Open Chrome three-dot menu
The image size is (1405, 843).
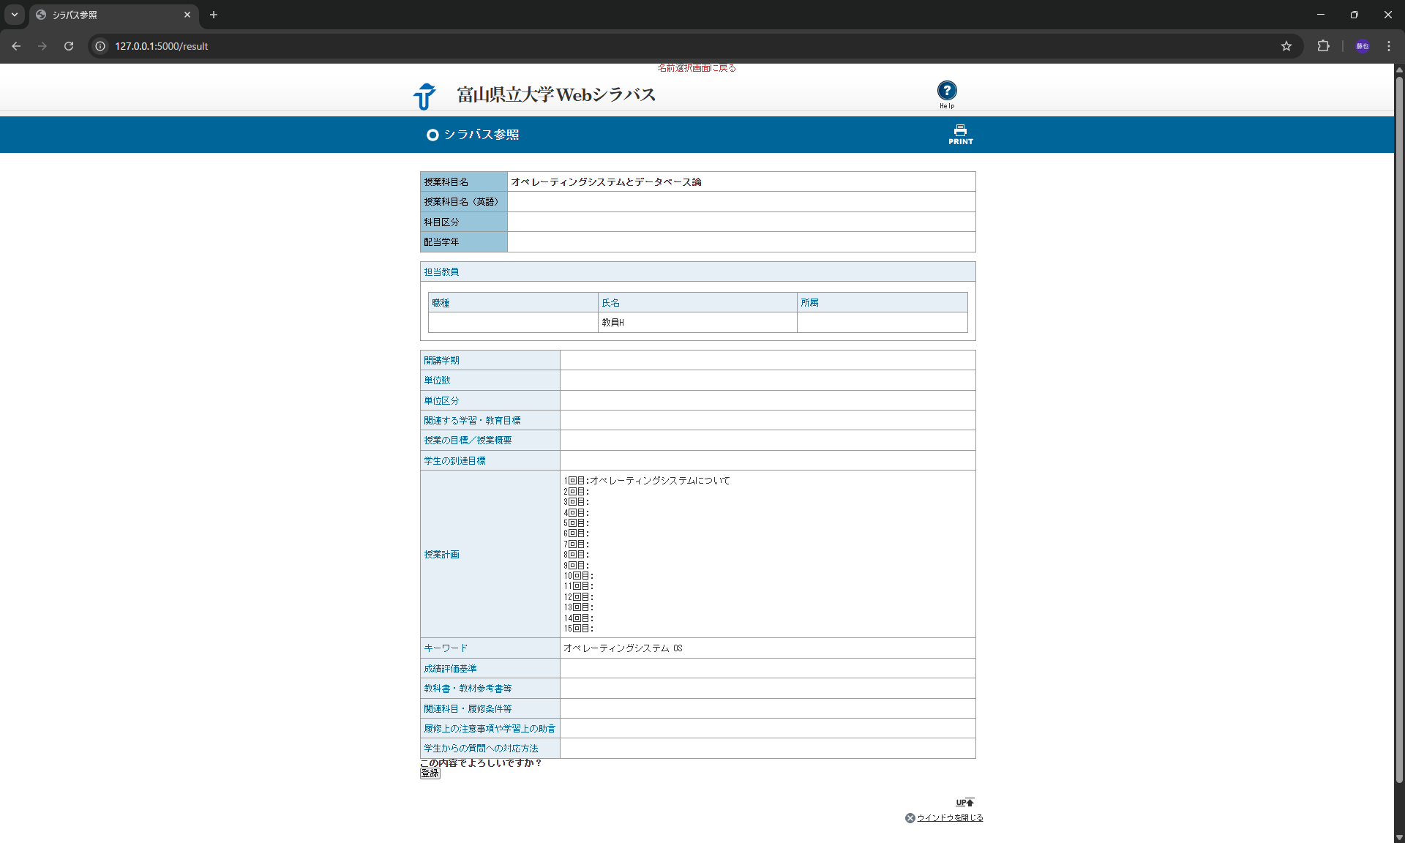pos(1388,46)
